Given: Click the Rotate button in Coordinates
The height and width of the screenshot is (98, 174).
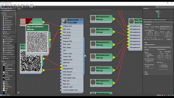Looking at the screenshot, I should [x=169, y=39].
